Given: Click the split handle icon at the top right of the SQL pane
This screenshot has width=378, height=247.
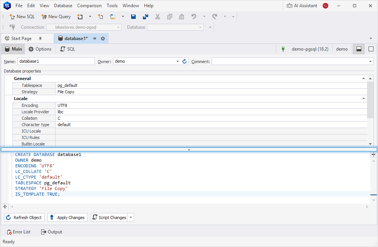Looking at the screenshot, I should click(x=373, y=155).
